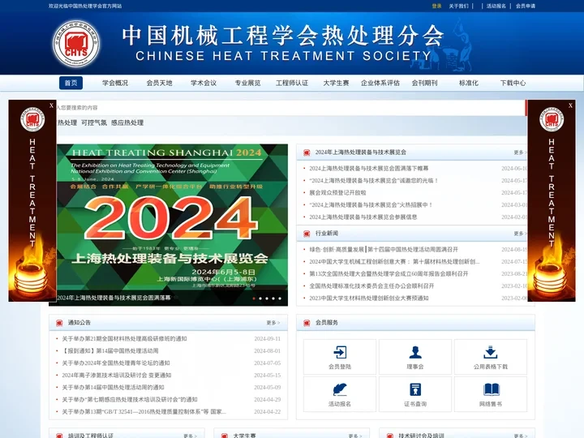This screenshot has width=584, height=438.
Task: Open notice about GB/T 32541—2016热处理质量控制体系
Action: click(x=144, y=411)
